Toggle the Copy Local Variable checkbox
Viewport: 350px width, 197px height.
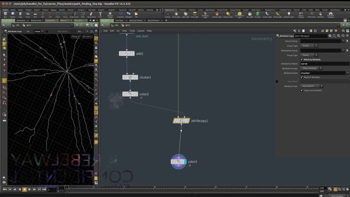tap(301, 90)
